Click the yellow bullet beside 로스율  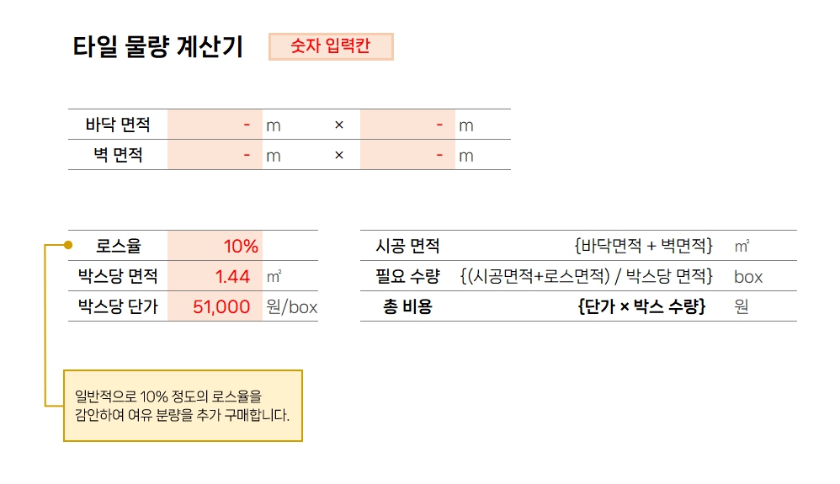[x=68, y=245]
